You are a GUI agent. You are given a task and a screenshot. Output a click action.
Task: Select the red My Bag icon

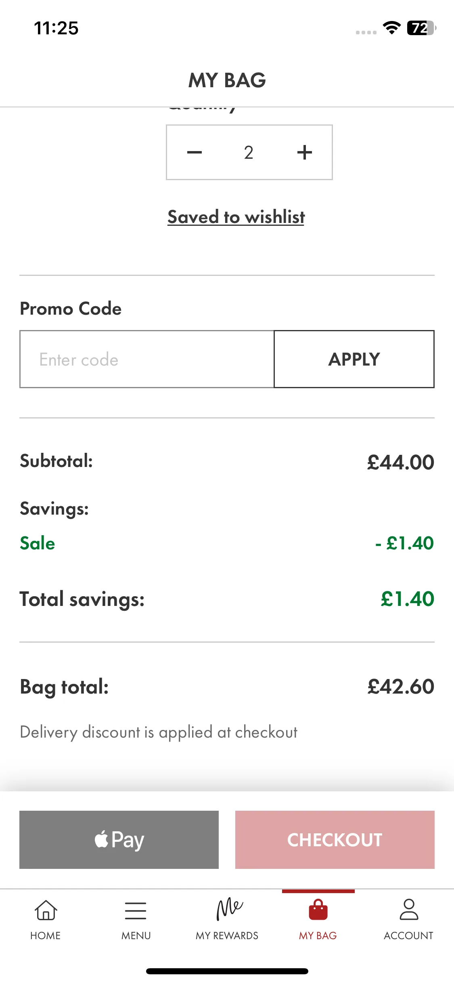point(318,910)
